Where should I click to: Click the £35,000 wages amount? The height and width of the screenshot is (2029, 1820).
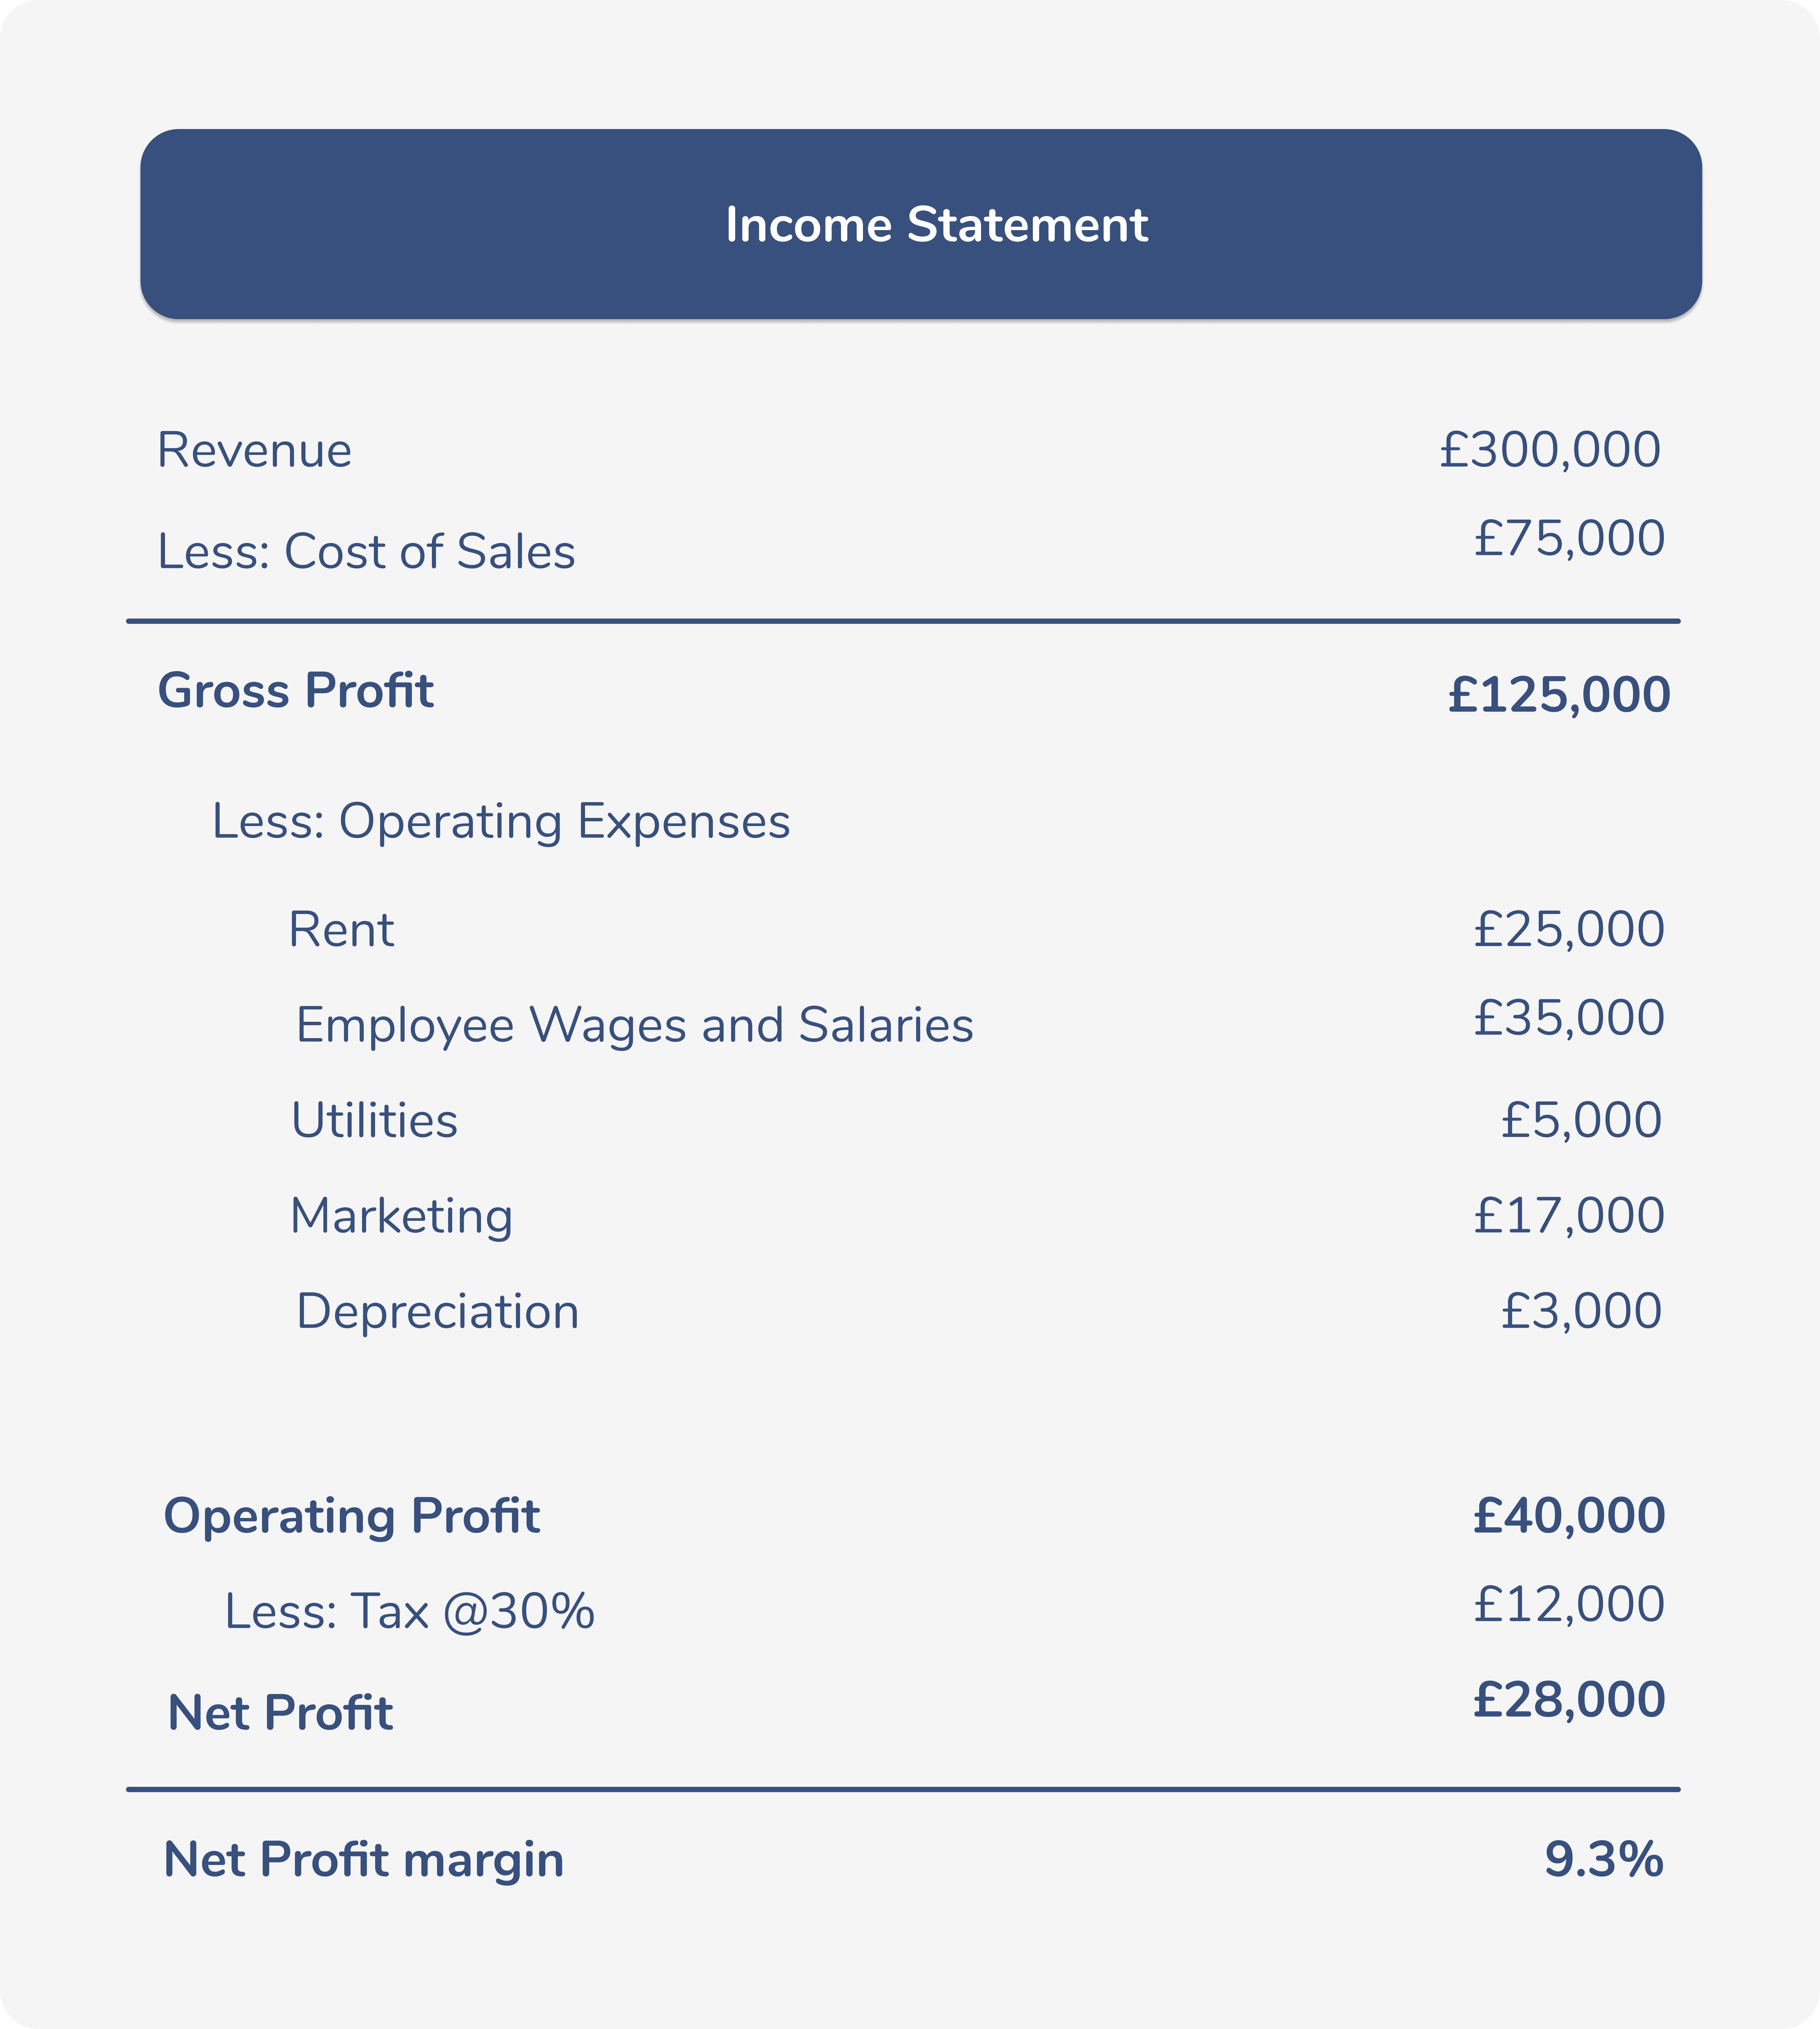pyautogui.click(x=1568, y=1018)
